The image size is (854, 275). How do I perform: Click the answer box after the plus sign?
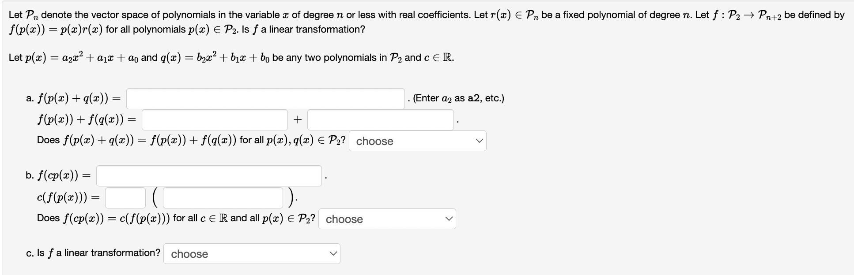tap(380, 119)
